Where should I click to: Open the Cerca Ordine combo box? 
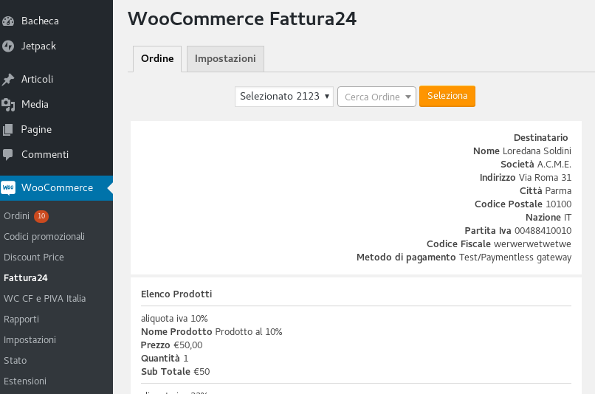click(376, 97)
